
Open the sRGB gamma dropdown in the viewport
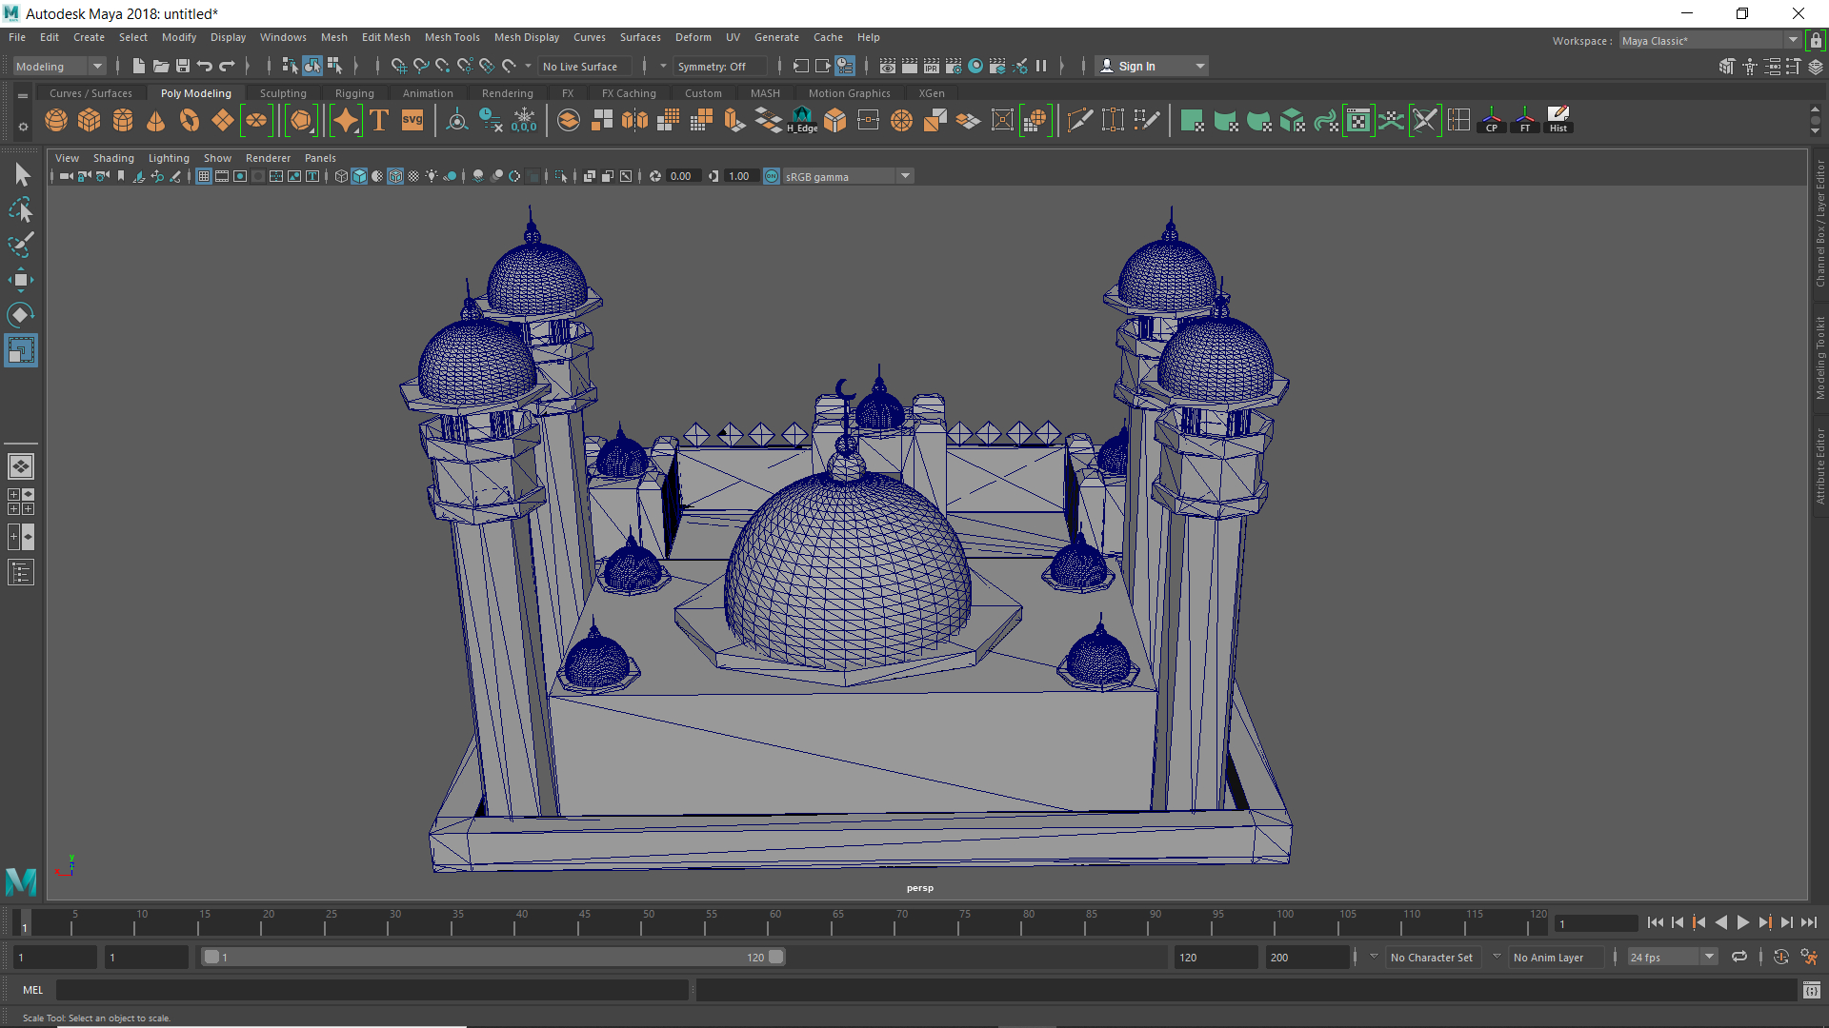[x=903, y=176]
